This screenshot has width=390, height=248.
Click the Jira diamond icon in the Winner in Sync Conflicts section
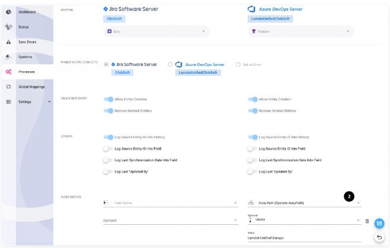(x=113, y=65)
